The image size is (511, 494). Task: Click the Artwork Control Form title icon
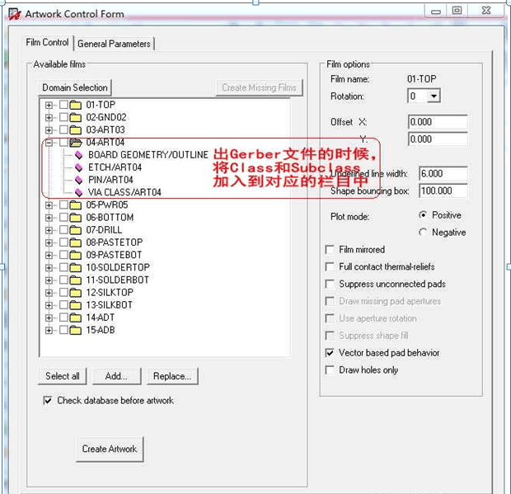tap(14, 14)
